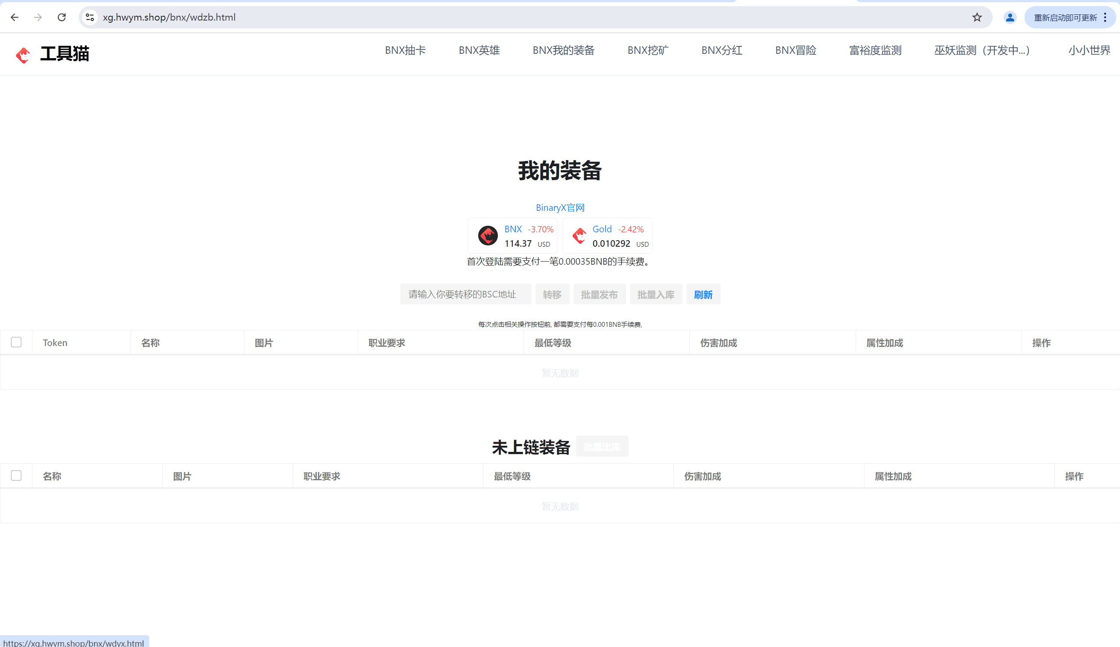This screenshot has height=647, width=1120.
Task: Click the 重新启动即可更新 update button
Action: [x=1065, y=17]
